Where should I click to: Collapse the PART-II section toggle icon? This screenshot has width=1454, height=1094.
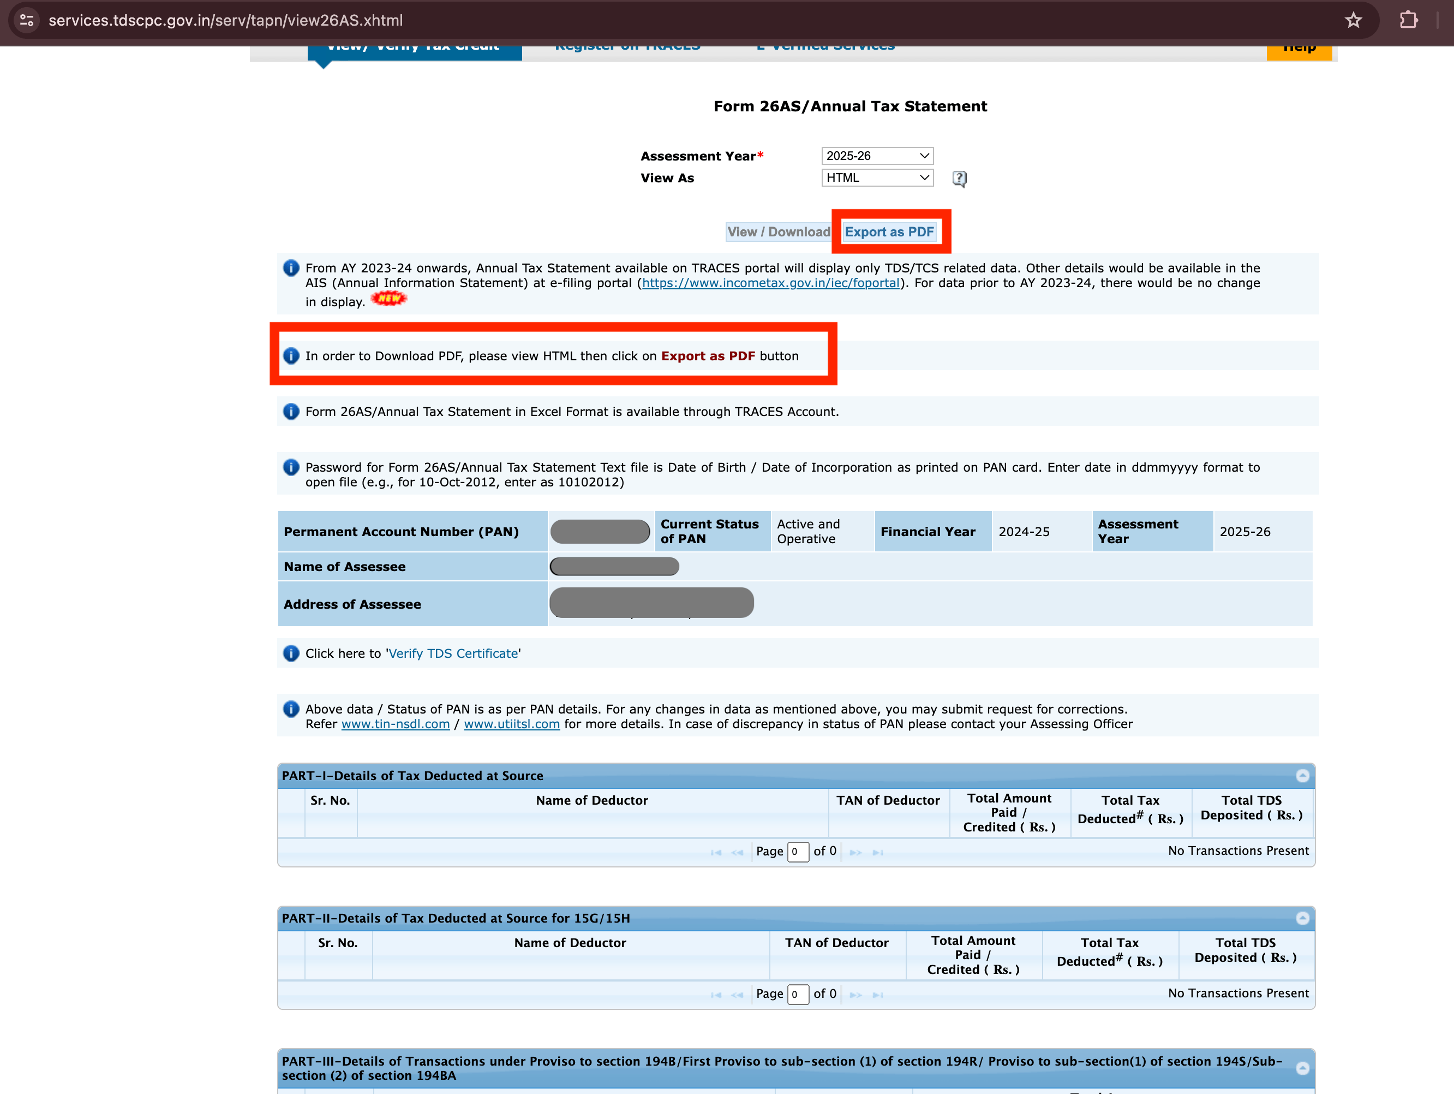[1302, 918]
